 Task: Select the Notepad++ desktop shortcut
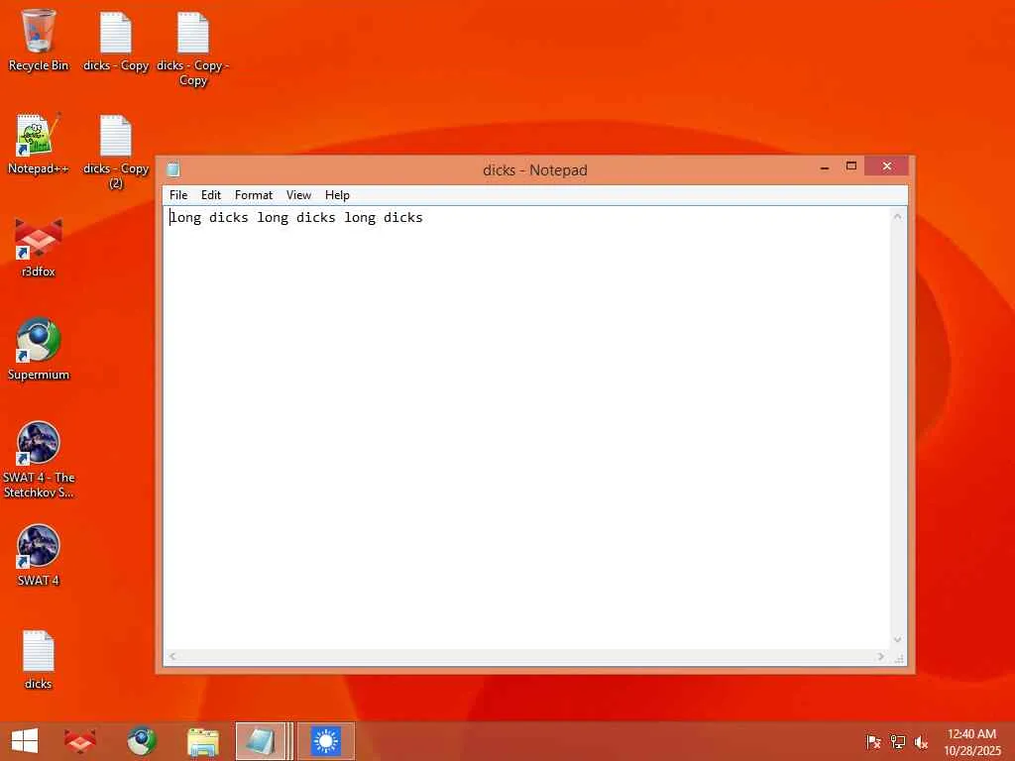(39, 144)
